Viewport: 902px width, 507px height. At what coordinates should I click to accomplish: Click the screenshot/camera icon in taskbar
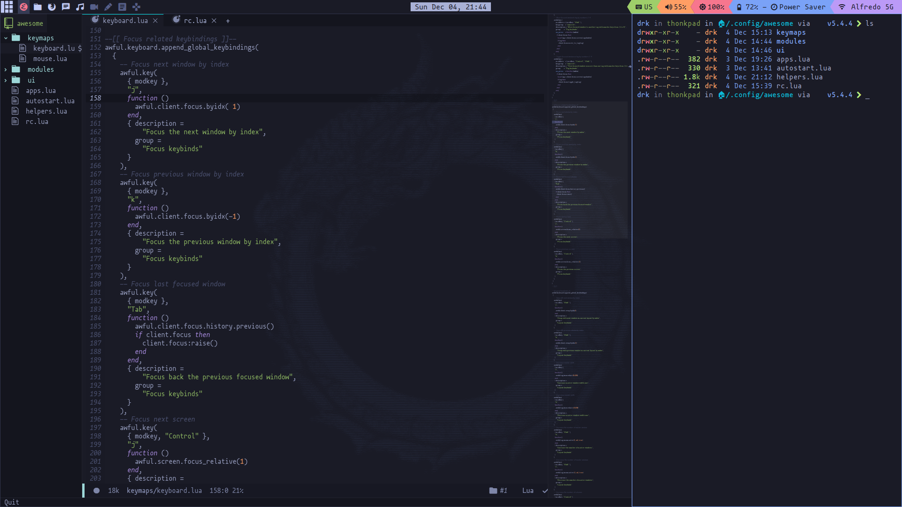tap(94, 7)
